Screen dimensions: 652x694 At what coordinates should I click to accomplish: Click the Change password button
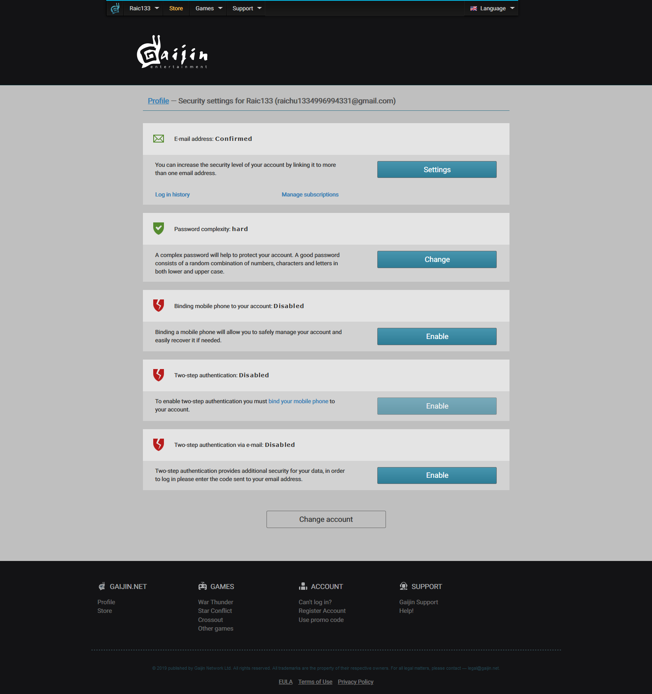[437, 259]
